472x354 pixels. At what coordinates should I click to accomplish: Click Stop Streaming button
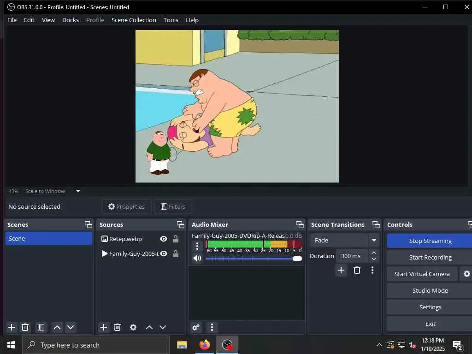click(x=430, y=241)
